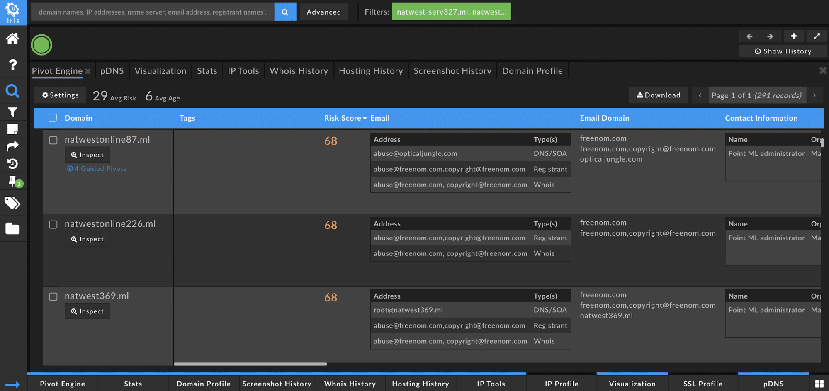
Task: Click the vertical scrollbar at the table's right
Action: 822,143
